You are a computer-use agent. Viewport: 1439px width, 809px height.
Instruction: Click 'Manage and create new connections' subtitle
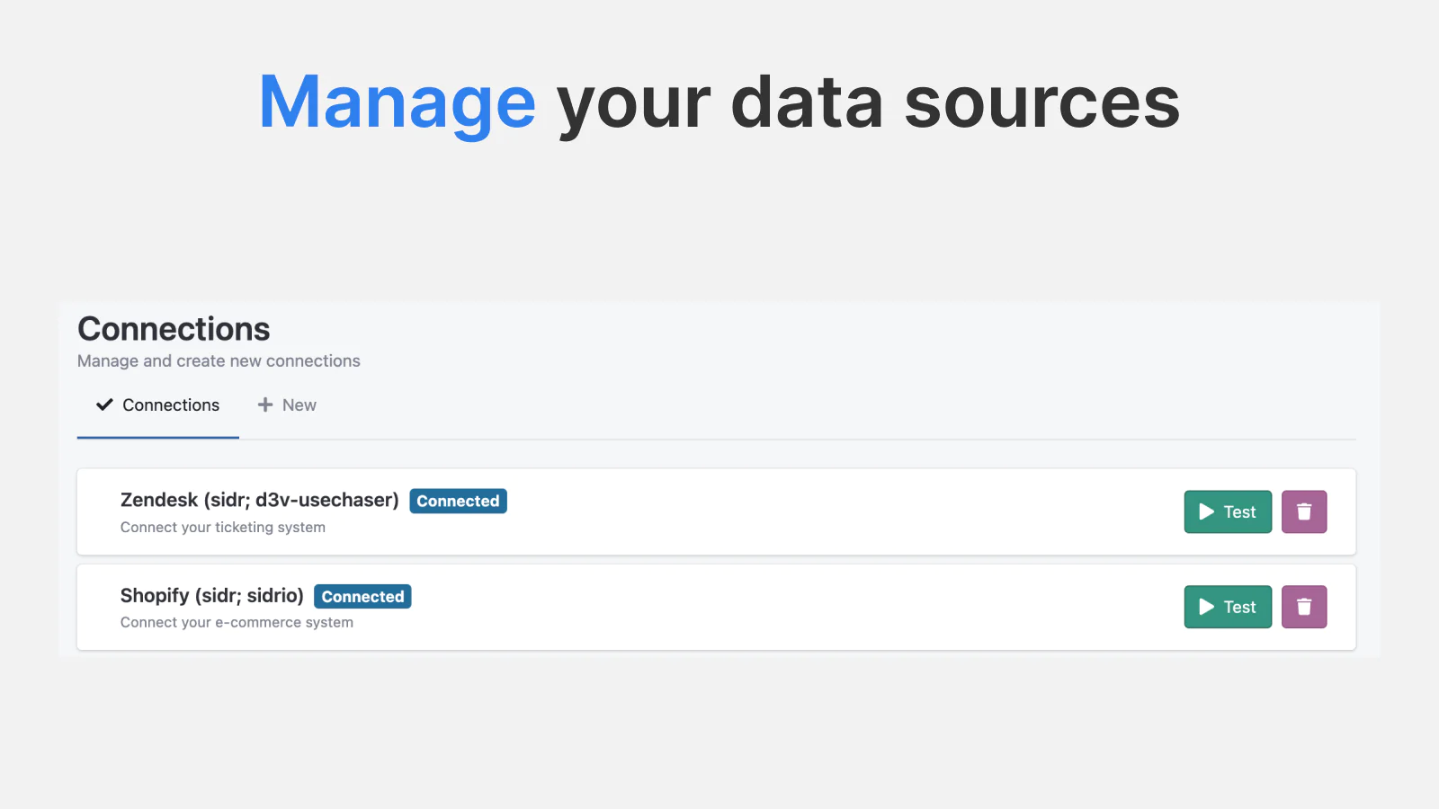tap(219, 360)
